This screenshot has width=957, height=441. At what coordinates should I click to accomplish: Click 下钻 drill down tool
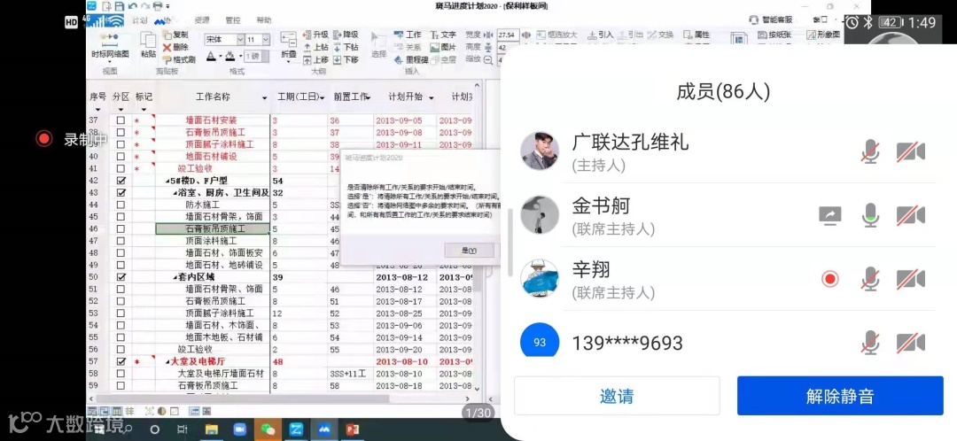346,47
